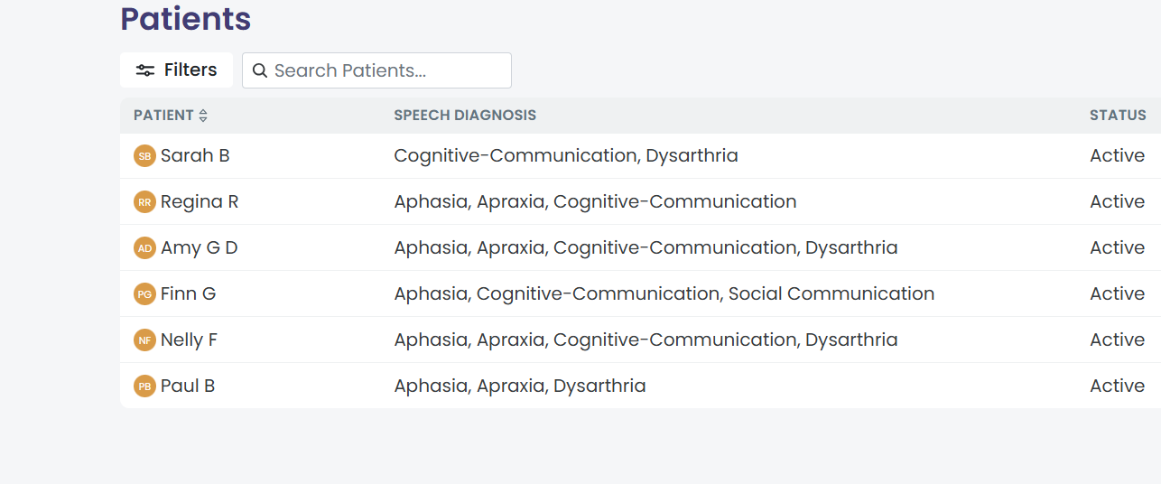Click Nelly F's NF avatar
The height and width of the screenshot is (484, 1161).
[x=144, y=340]
